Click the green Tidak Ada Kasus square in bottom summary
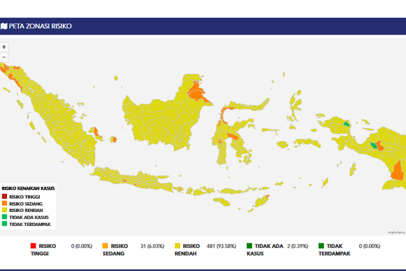Screen dimensions: 406x271 coord(250,246)
